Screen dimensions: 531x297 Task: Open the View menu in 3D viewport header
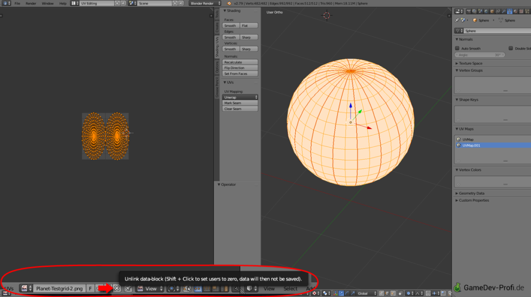coord(269,289)
